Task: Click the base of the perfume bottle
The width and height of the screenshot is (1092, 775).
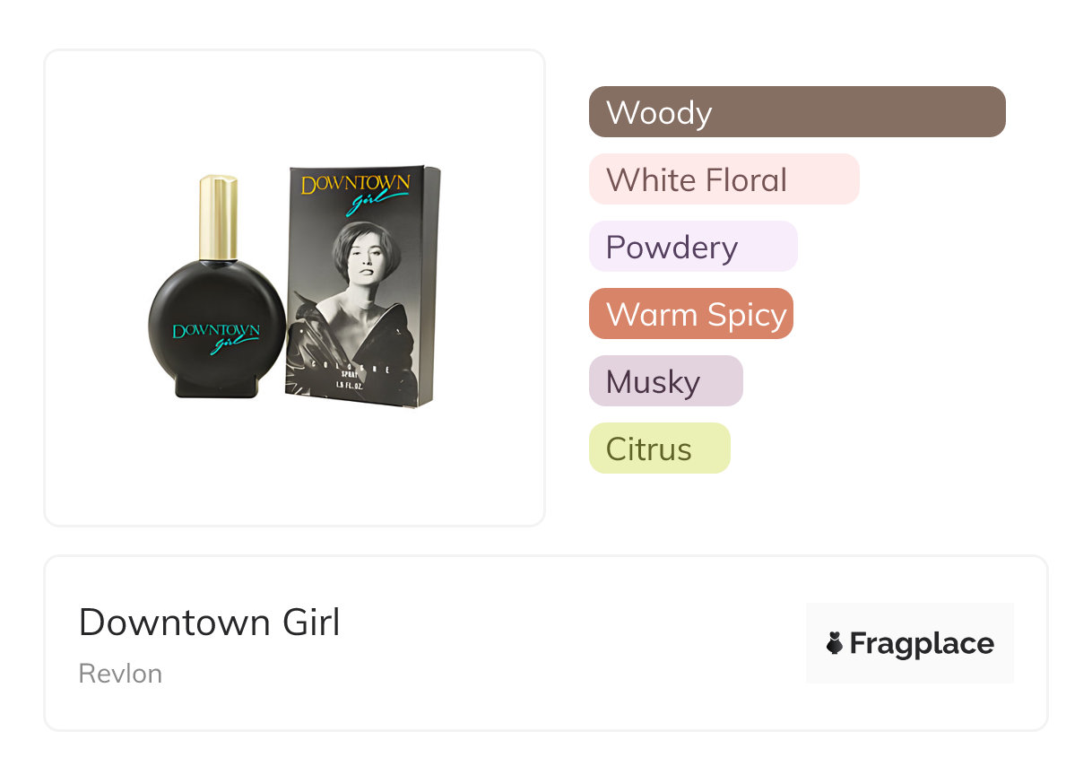Action: click(216, 385)
